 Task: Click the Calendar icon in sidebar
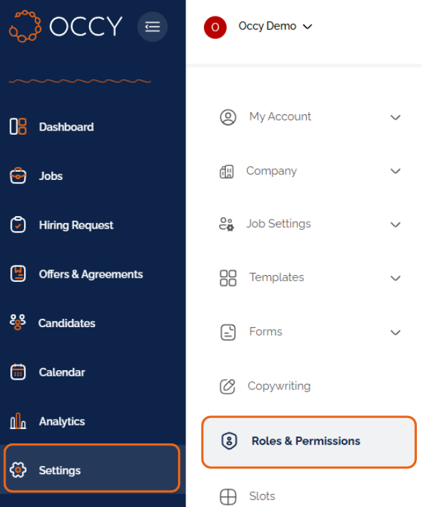coord(18,372)
